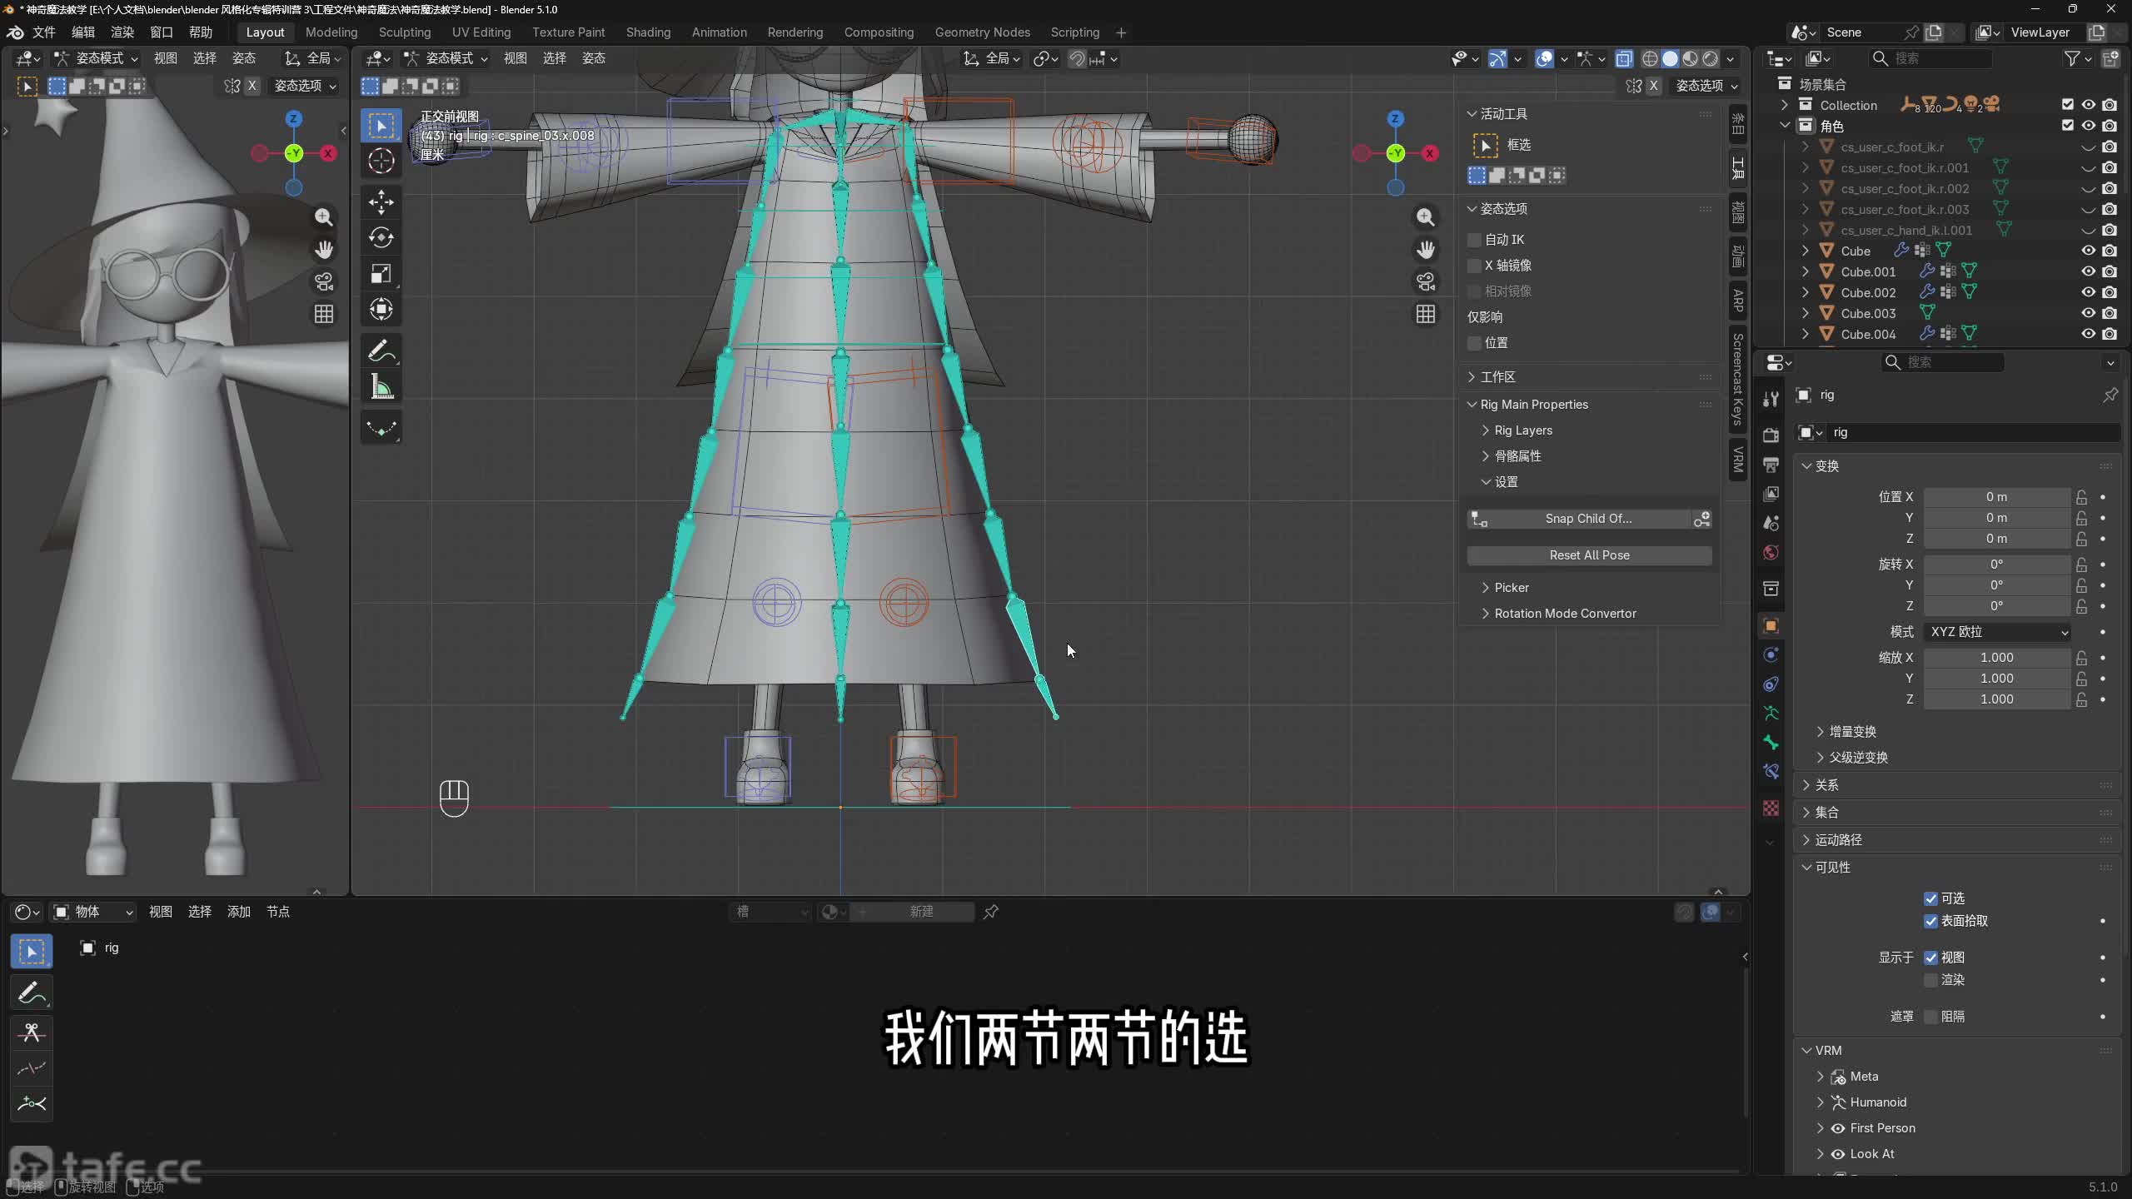Select the Move tool in viewport toolbar

pyautogui.click(x=381, y=201)
